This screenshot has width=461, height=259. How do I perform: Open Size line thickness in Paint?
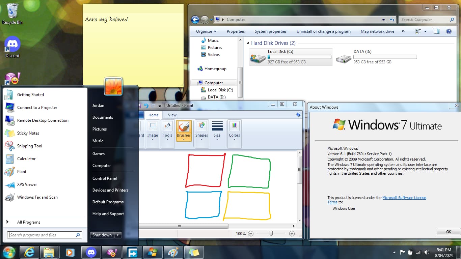point(217,131)
